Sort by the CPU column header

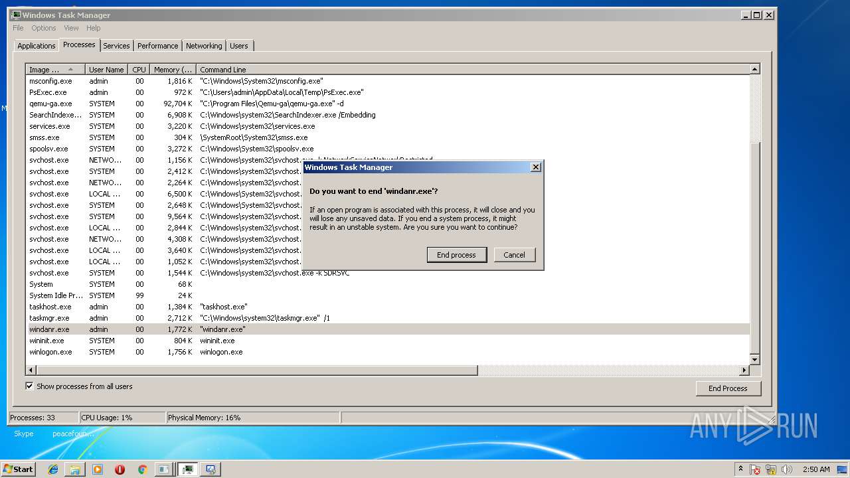(x=139, y=70)
